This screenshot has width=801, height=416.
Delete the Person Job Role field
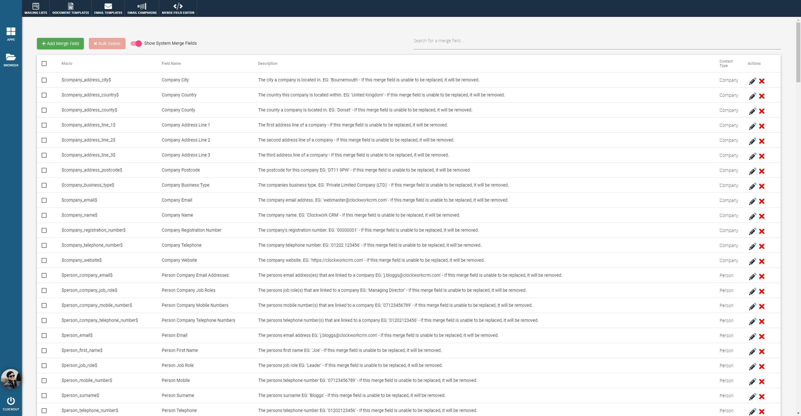pyautogui.click(x=762, y=367)
